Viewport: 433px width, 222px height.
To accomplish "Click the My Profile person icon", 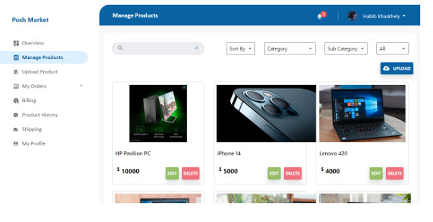I will point(16,143).
